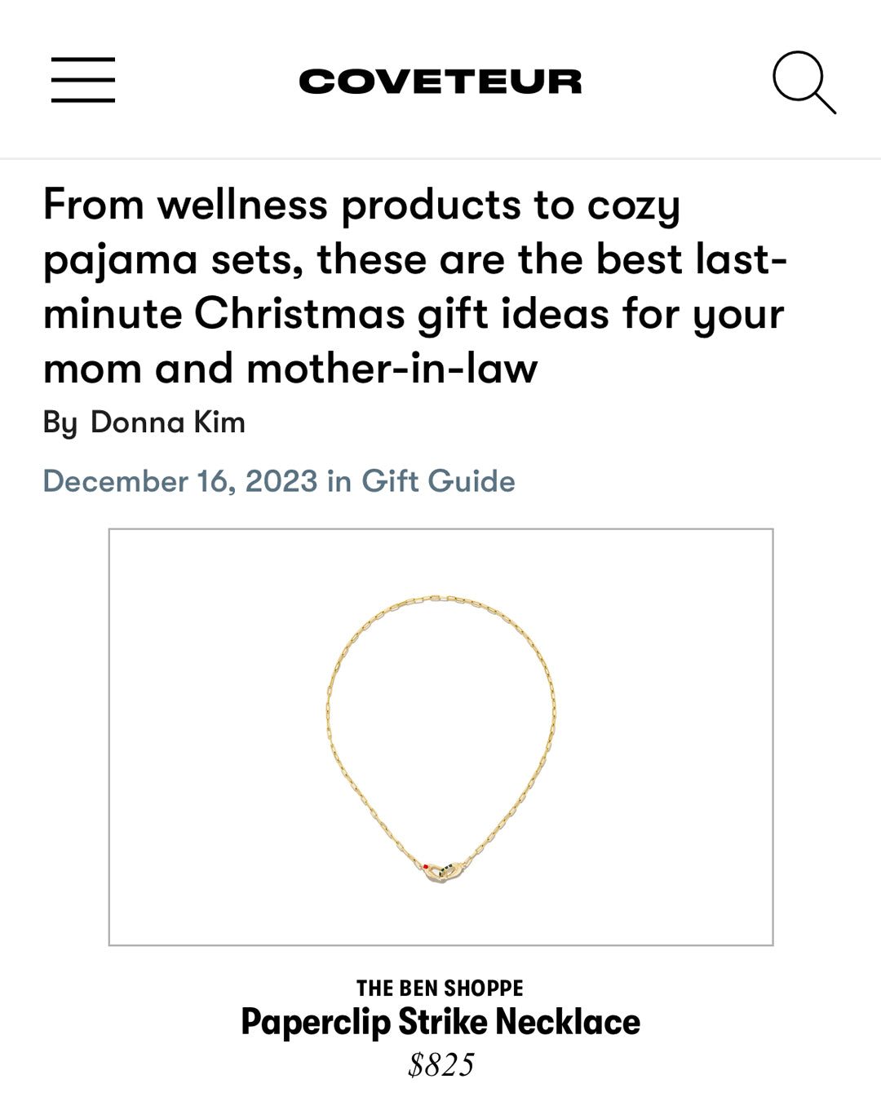Open the gold necklace product image
The image size is (881, 1101).
click(x=440, y=736)
